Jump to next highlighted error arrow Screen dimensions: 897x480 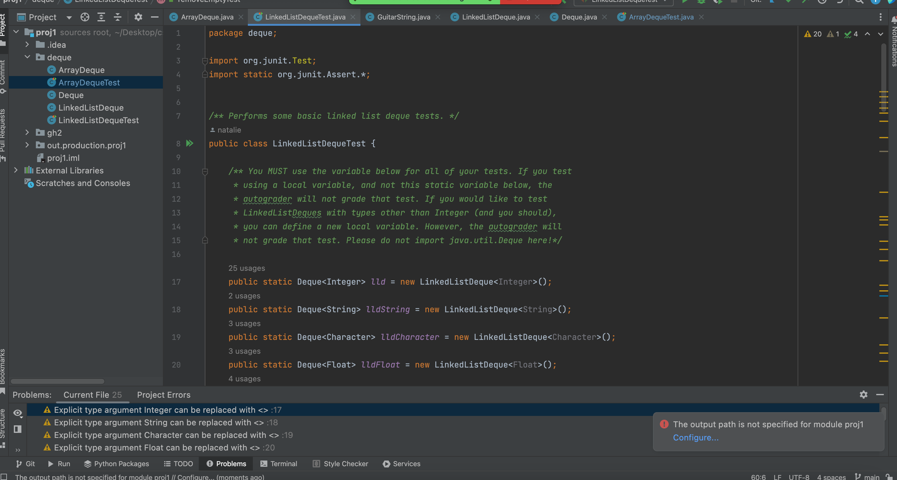(880, 34)
